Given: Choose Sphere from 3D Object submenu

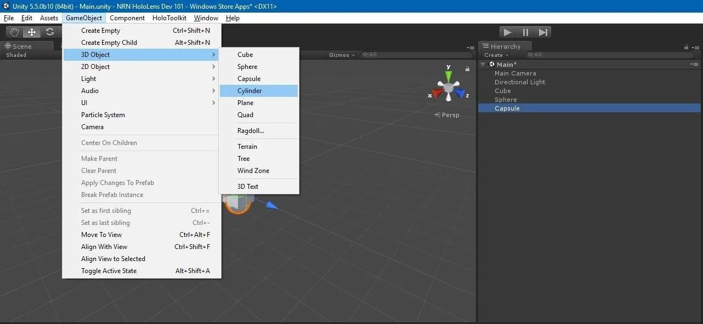Looking at the screenshot, I should (259, 67).
